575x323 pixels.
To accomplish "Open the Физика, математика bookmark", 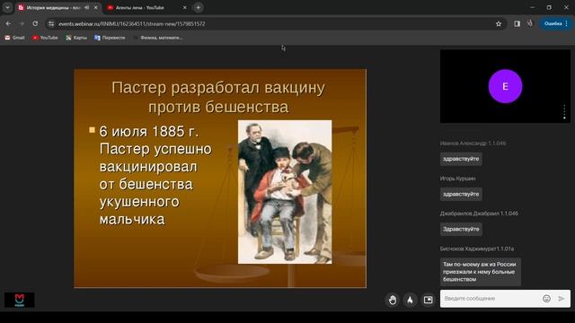I will point(158,38).
